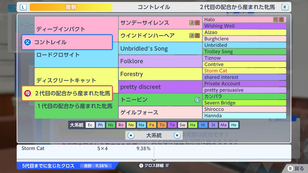Select the トニービン pedigree cell
The image size is (308, 173).
(x=160, y=99)
